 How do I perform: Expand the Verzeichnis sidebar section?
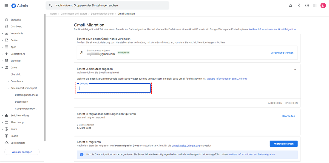coord(2,33)
